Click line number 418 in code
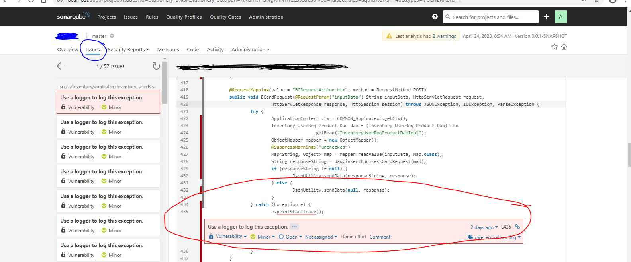 pos(184,90)
